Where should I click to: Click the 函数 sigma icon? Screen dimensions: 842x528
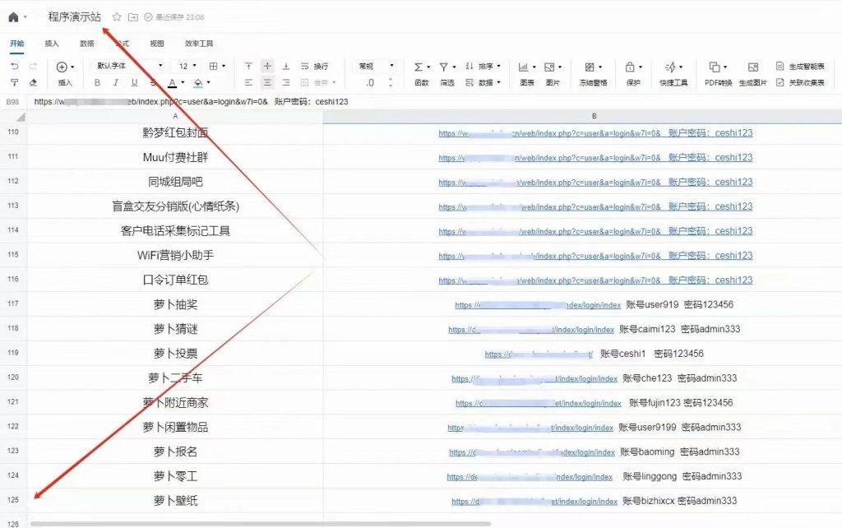[x=419, y=67]
